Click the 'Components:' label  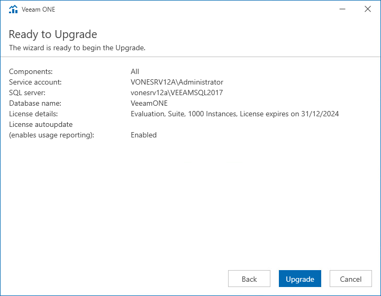(31, 71)
